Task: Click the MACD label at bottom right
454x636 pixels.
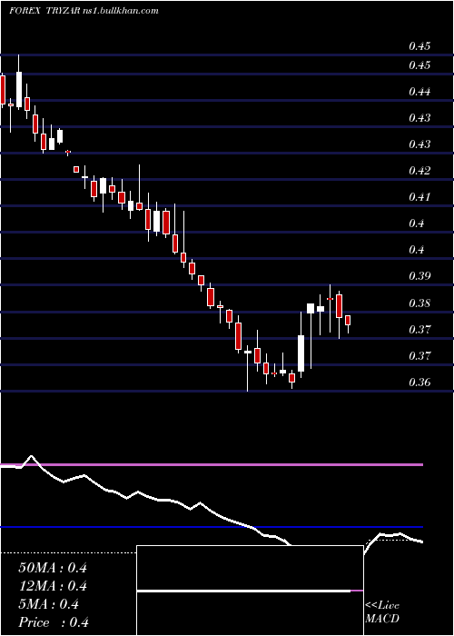Action: (x=382, y=619)
